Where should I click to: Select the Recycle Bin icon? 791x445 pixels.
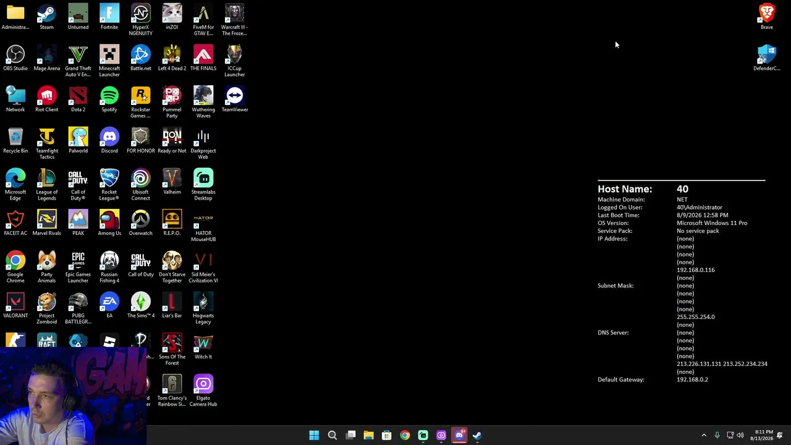pyautogui.click(x=15, y=140)
